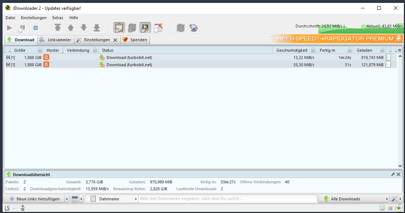Sort by the Geschwindigkeit column header
This screenshot has height=213, width=405.
point(292,50)
